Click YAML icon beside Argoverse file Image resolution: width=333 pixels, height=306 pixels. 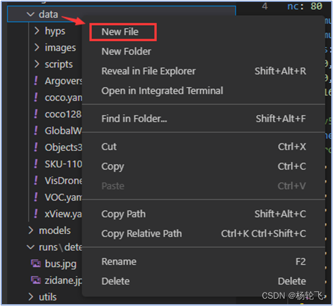tap(36, 81)
